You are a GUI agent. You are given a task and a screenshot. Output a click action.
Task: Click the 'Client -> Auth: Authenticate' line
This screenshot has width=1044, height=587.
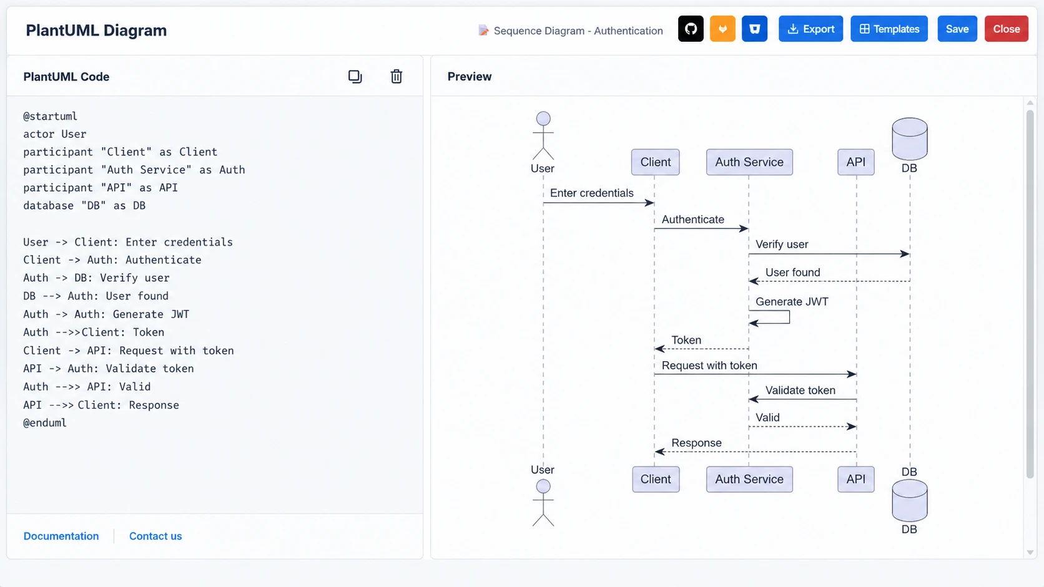[x=112, y=260]
